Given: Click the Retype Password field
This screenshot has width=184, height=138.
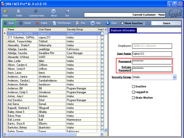Looking at the screenshot, I should (x=152, y=69).
